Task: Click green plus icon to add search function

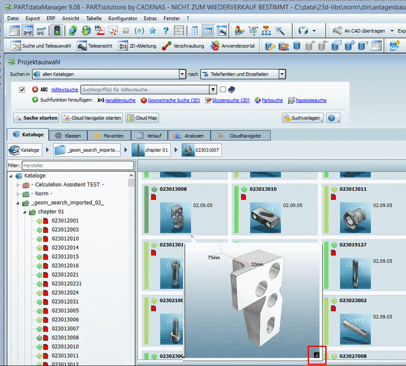Action: pyautogui.click(x=35, y=100)
